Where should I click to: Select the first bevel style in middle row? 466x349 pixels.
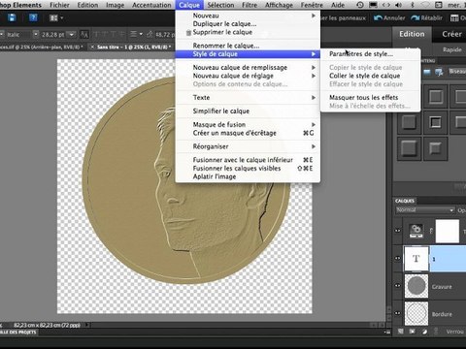(x=410, y=122)
